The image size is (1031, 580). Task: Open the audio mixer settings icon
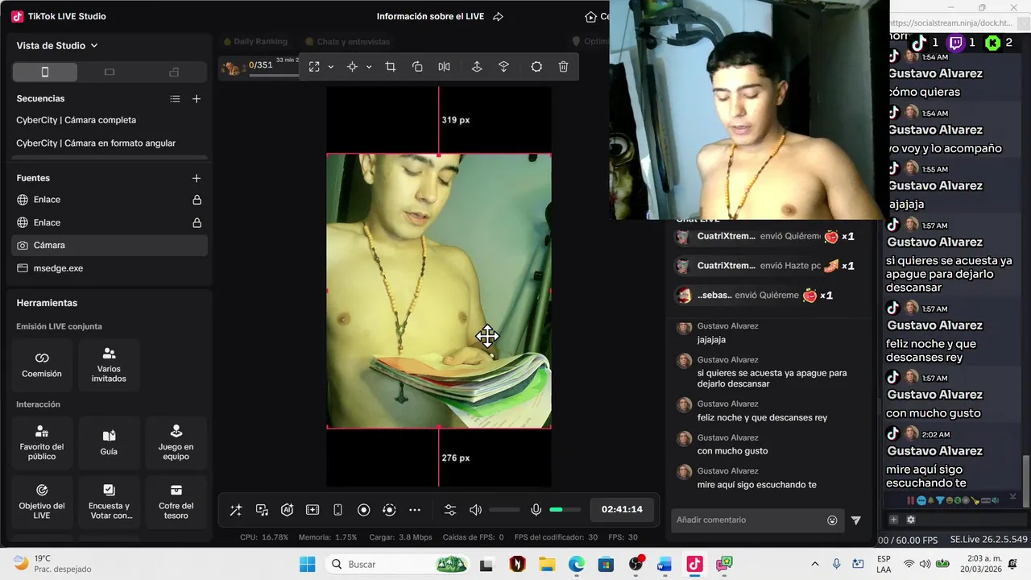[x=450, y=510]
